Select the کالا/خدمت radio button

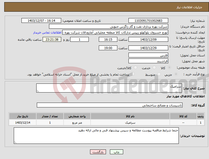tap(135, 68)
